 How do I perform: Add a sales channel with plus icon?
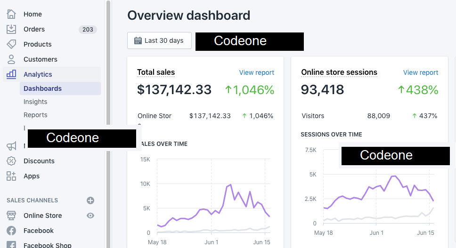90,200
